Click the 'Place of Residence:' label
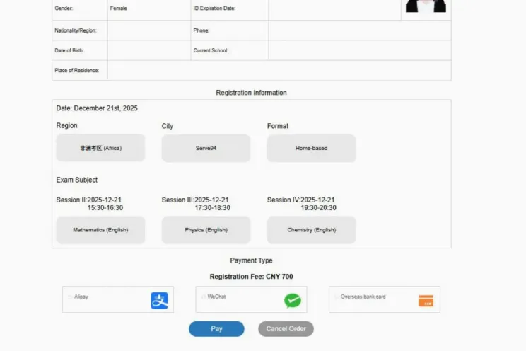The height and width of the screenshot is (351, 526). pos(77,71)
